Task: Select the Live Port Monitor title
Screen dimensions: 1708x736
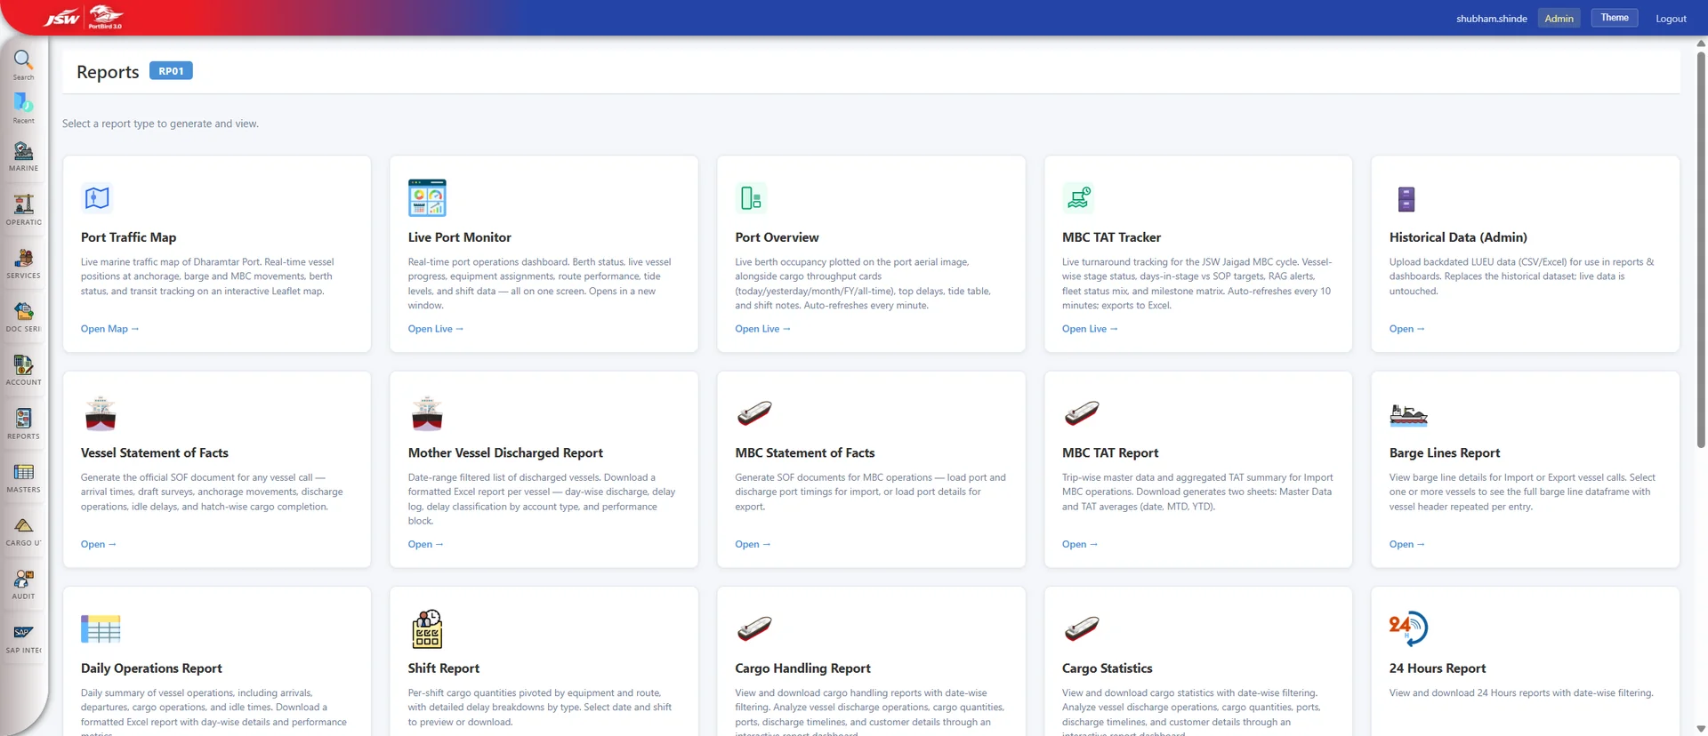Action: [x=459, y=237]
